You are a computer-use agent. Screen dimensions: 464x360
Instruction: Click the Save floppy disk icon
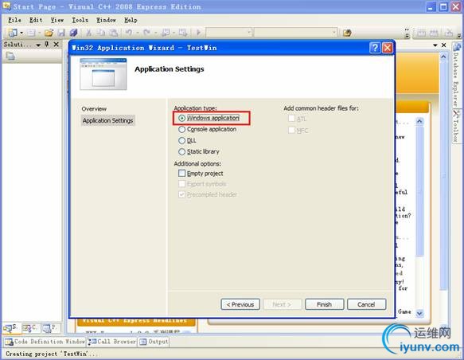61,33
